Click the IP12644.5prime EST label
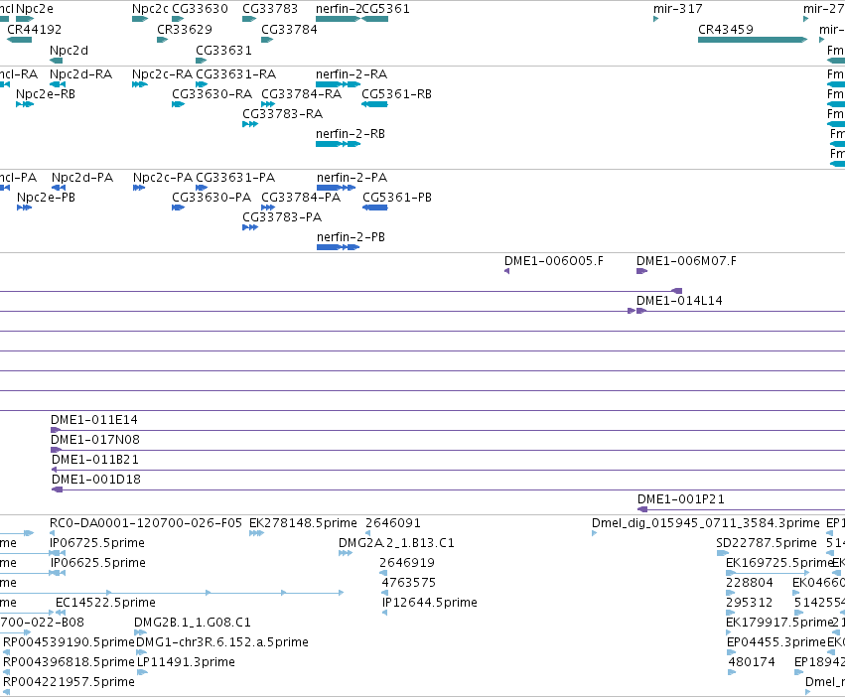Screen dimensions: 845x697 pos(430,603)
